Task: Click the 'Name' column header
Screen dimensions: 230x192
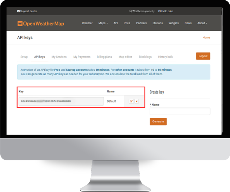Action: (111, 91)
